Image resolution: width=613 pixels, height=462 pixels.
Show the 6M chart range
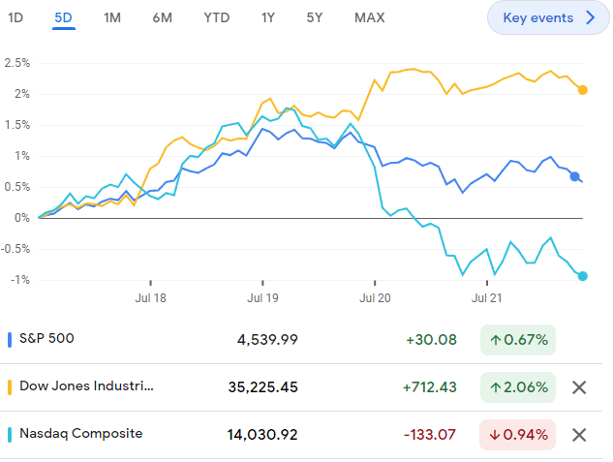[163, 17]
